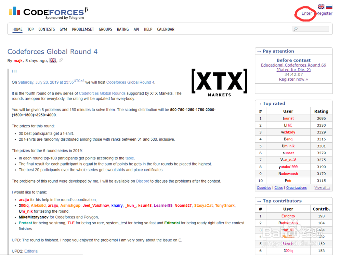Viewport: 342px width, 255px height.
Task: Open the RATING menu item
Action: [x=123, y=29]
